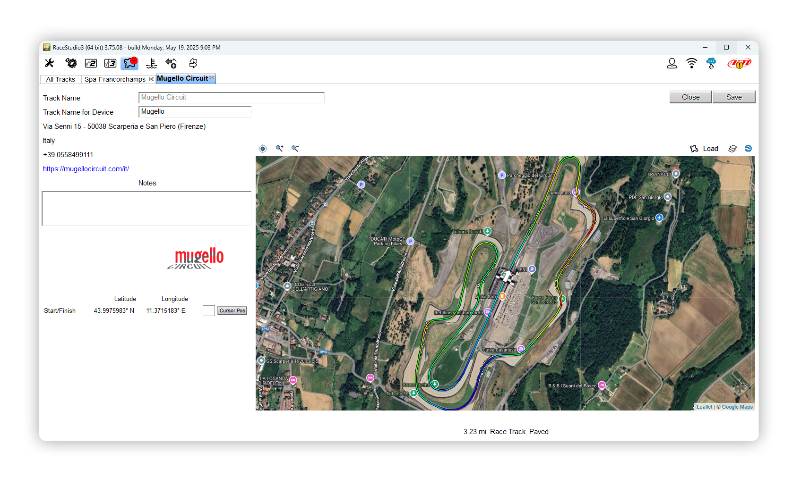Click the B & B I Suoni del Bosco marker
Viewport: 801px width, 486px height.
click(x=602, y=385)
